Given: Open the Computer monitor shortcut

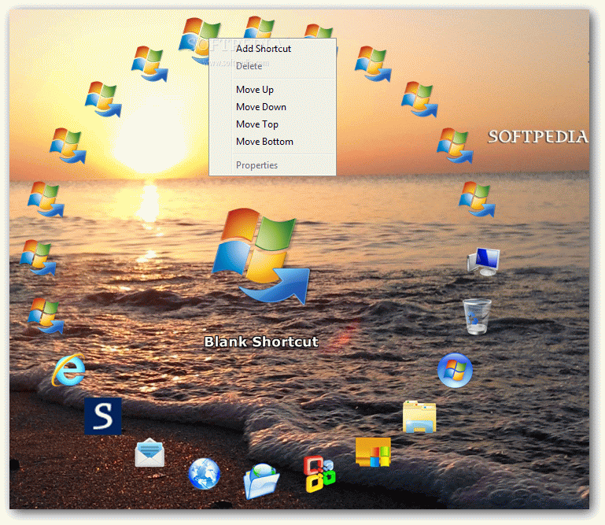Looking at the screenshot, I should pyautogui.click(x=484, y=261).
